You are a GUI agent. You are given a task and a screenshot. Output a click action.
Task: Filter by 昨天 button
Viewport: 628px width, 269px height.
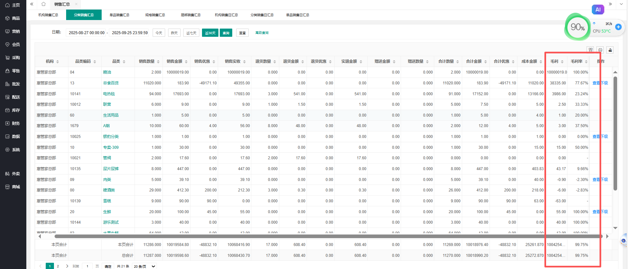(174, 33)
